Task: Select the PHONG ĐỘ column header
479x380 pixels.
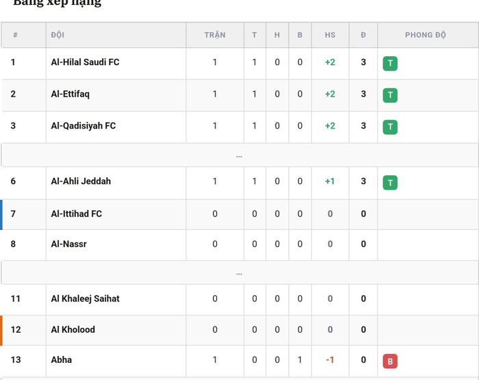Action: [426, 35]
